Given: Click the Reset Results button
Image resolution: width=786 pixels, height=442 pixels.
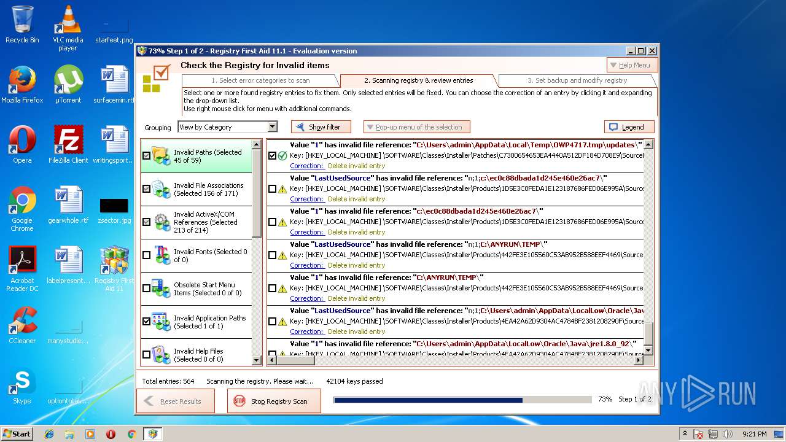Looking at the screenshot, I should (x=176, y=401).
